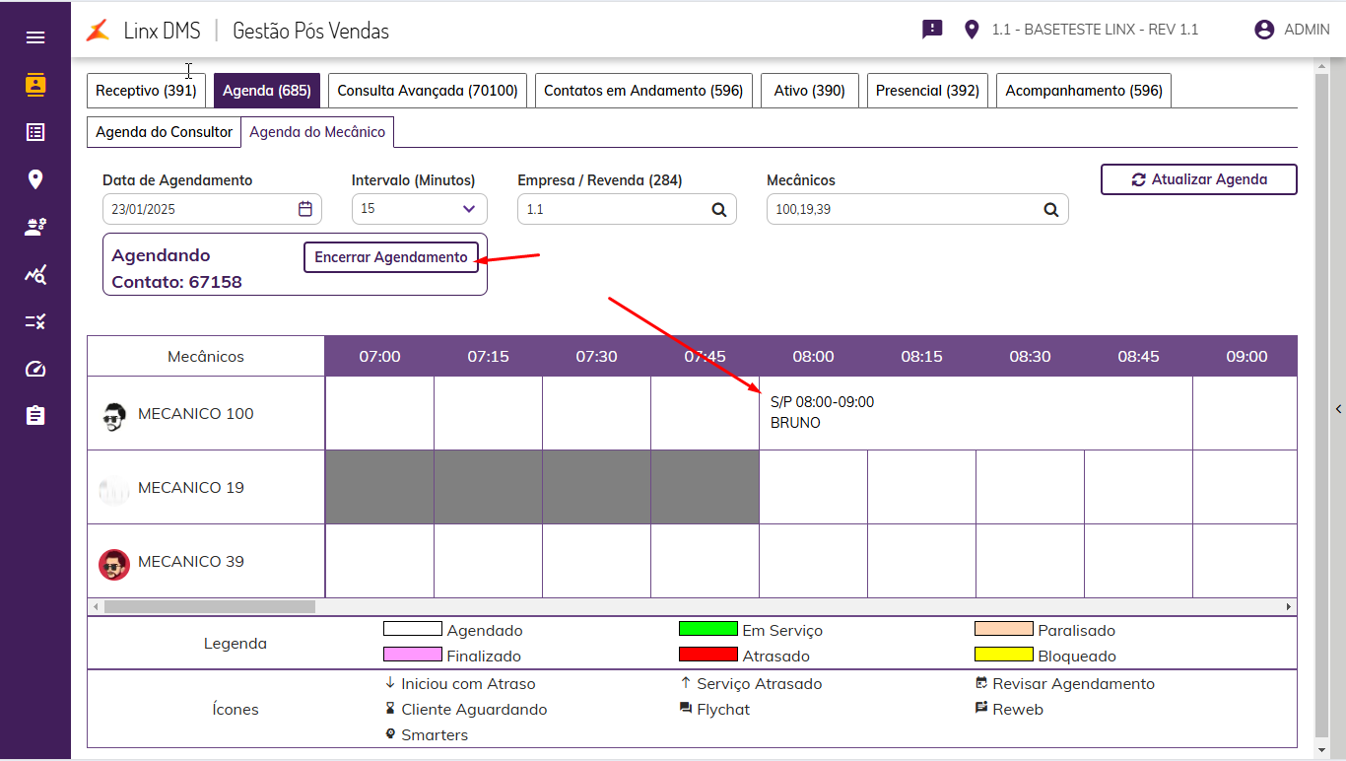
Task: Click the Paralisado peach legend swatch
Action: tap(1004, 629)
